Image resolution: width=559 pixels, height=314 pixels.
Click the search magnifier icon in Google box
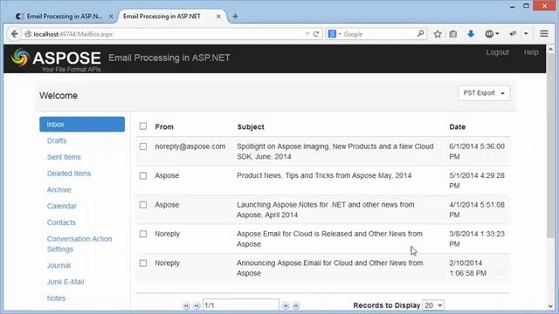pyautogui.click(x=421, y=34)
